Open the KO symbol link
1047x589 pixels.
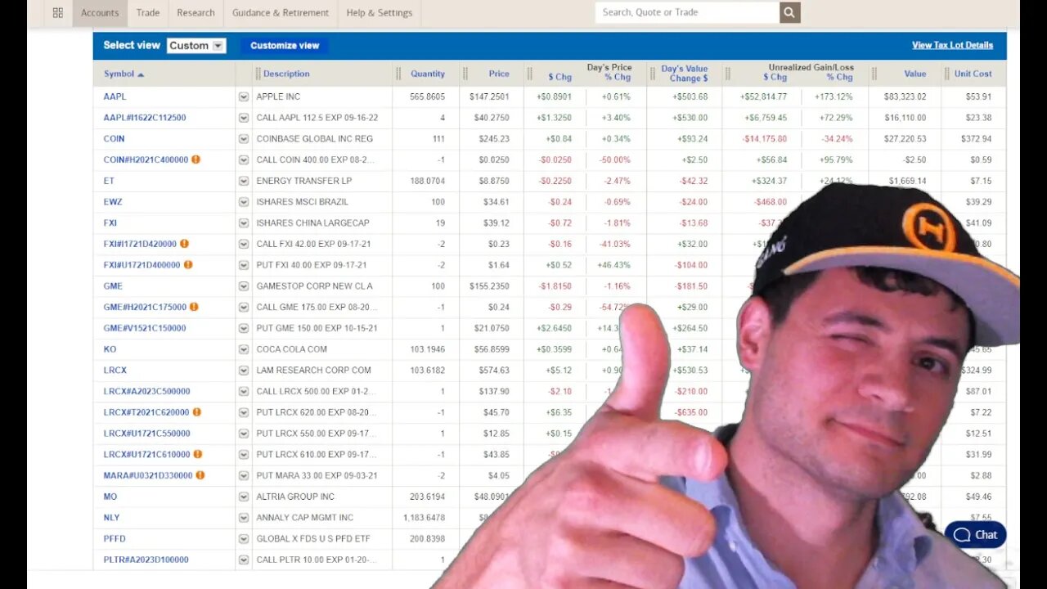point(110,349)
